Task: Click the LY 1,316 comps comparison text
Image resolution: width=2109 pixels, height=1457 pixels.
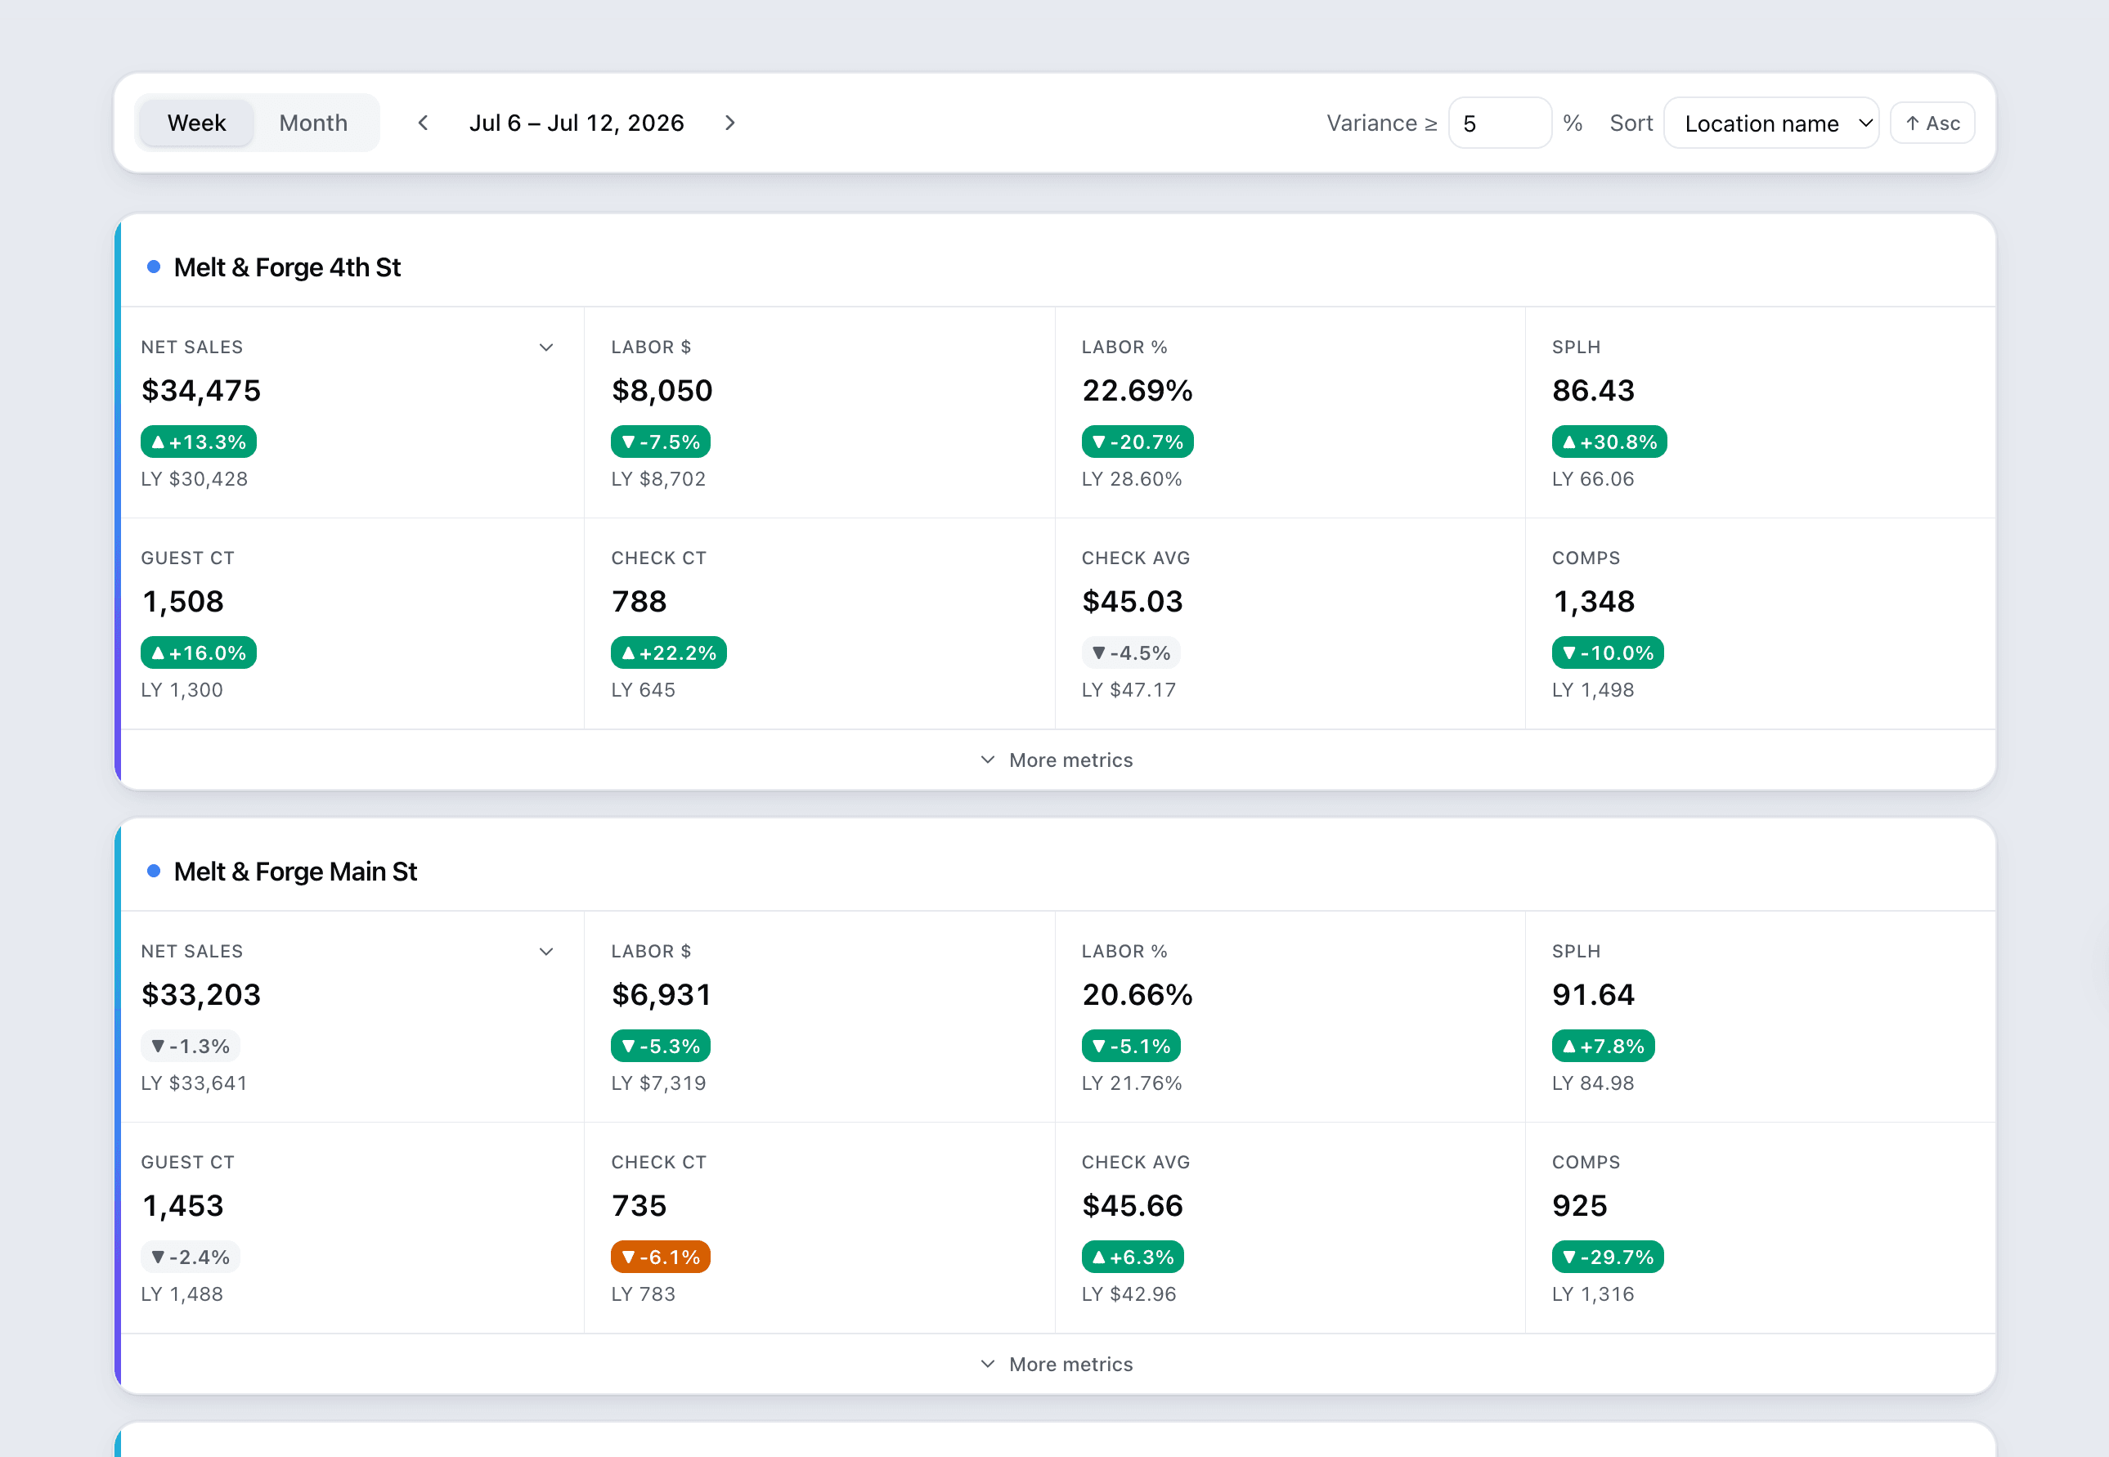Action: (x=1593, y=1294)
